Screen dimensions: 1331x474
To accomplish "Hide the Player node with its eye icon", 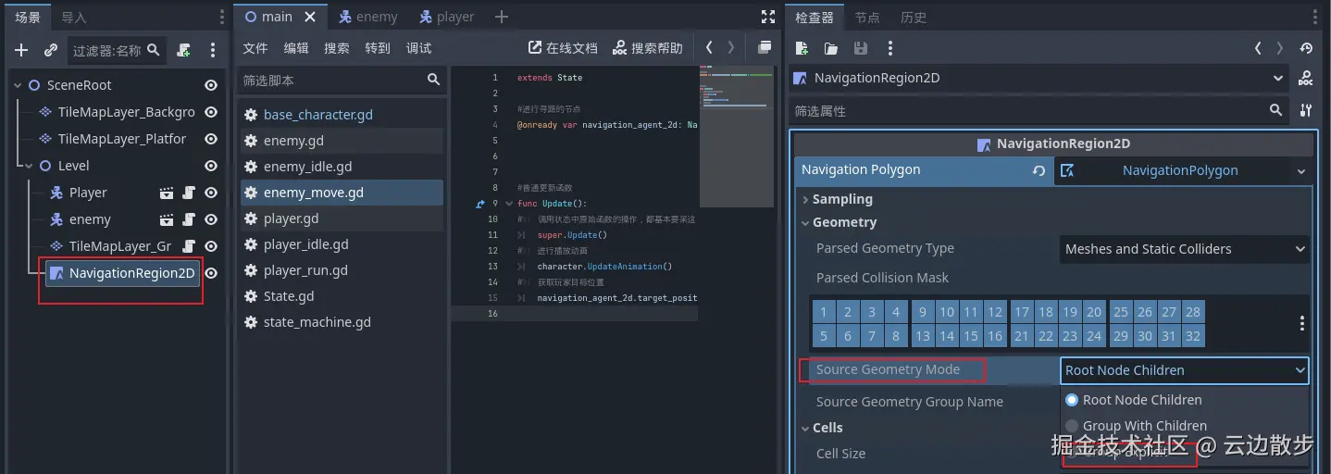I will coord(211,193).
